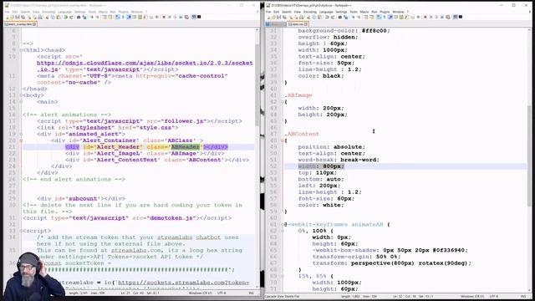The width and height of the screenshot is (535, 301).
Task: Click Print icon in style.css window toolbar
Action: point(301,17)
